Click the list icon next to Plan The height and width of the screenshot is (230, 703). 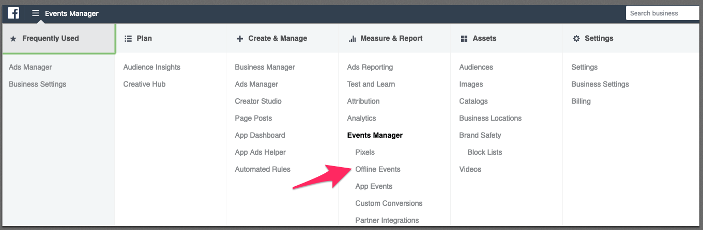pos(128,38)
